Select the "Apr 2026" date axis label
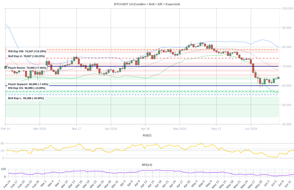 pyautogui.click(x=111, y=129)
